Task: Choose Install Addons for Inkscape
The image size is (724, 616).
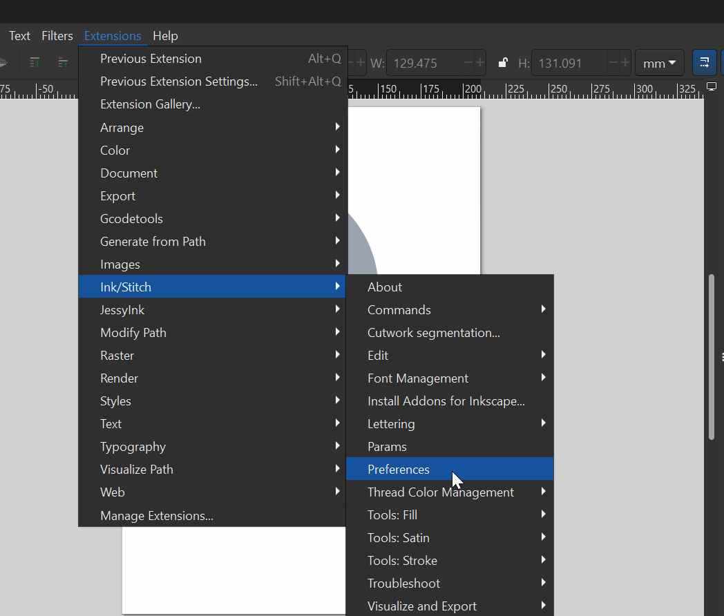Action: pos(450,401)
